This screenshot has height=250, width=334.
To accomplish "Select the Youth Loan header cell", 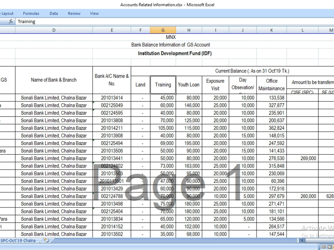I will (189, 85).
